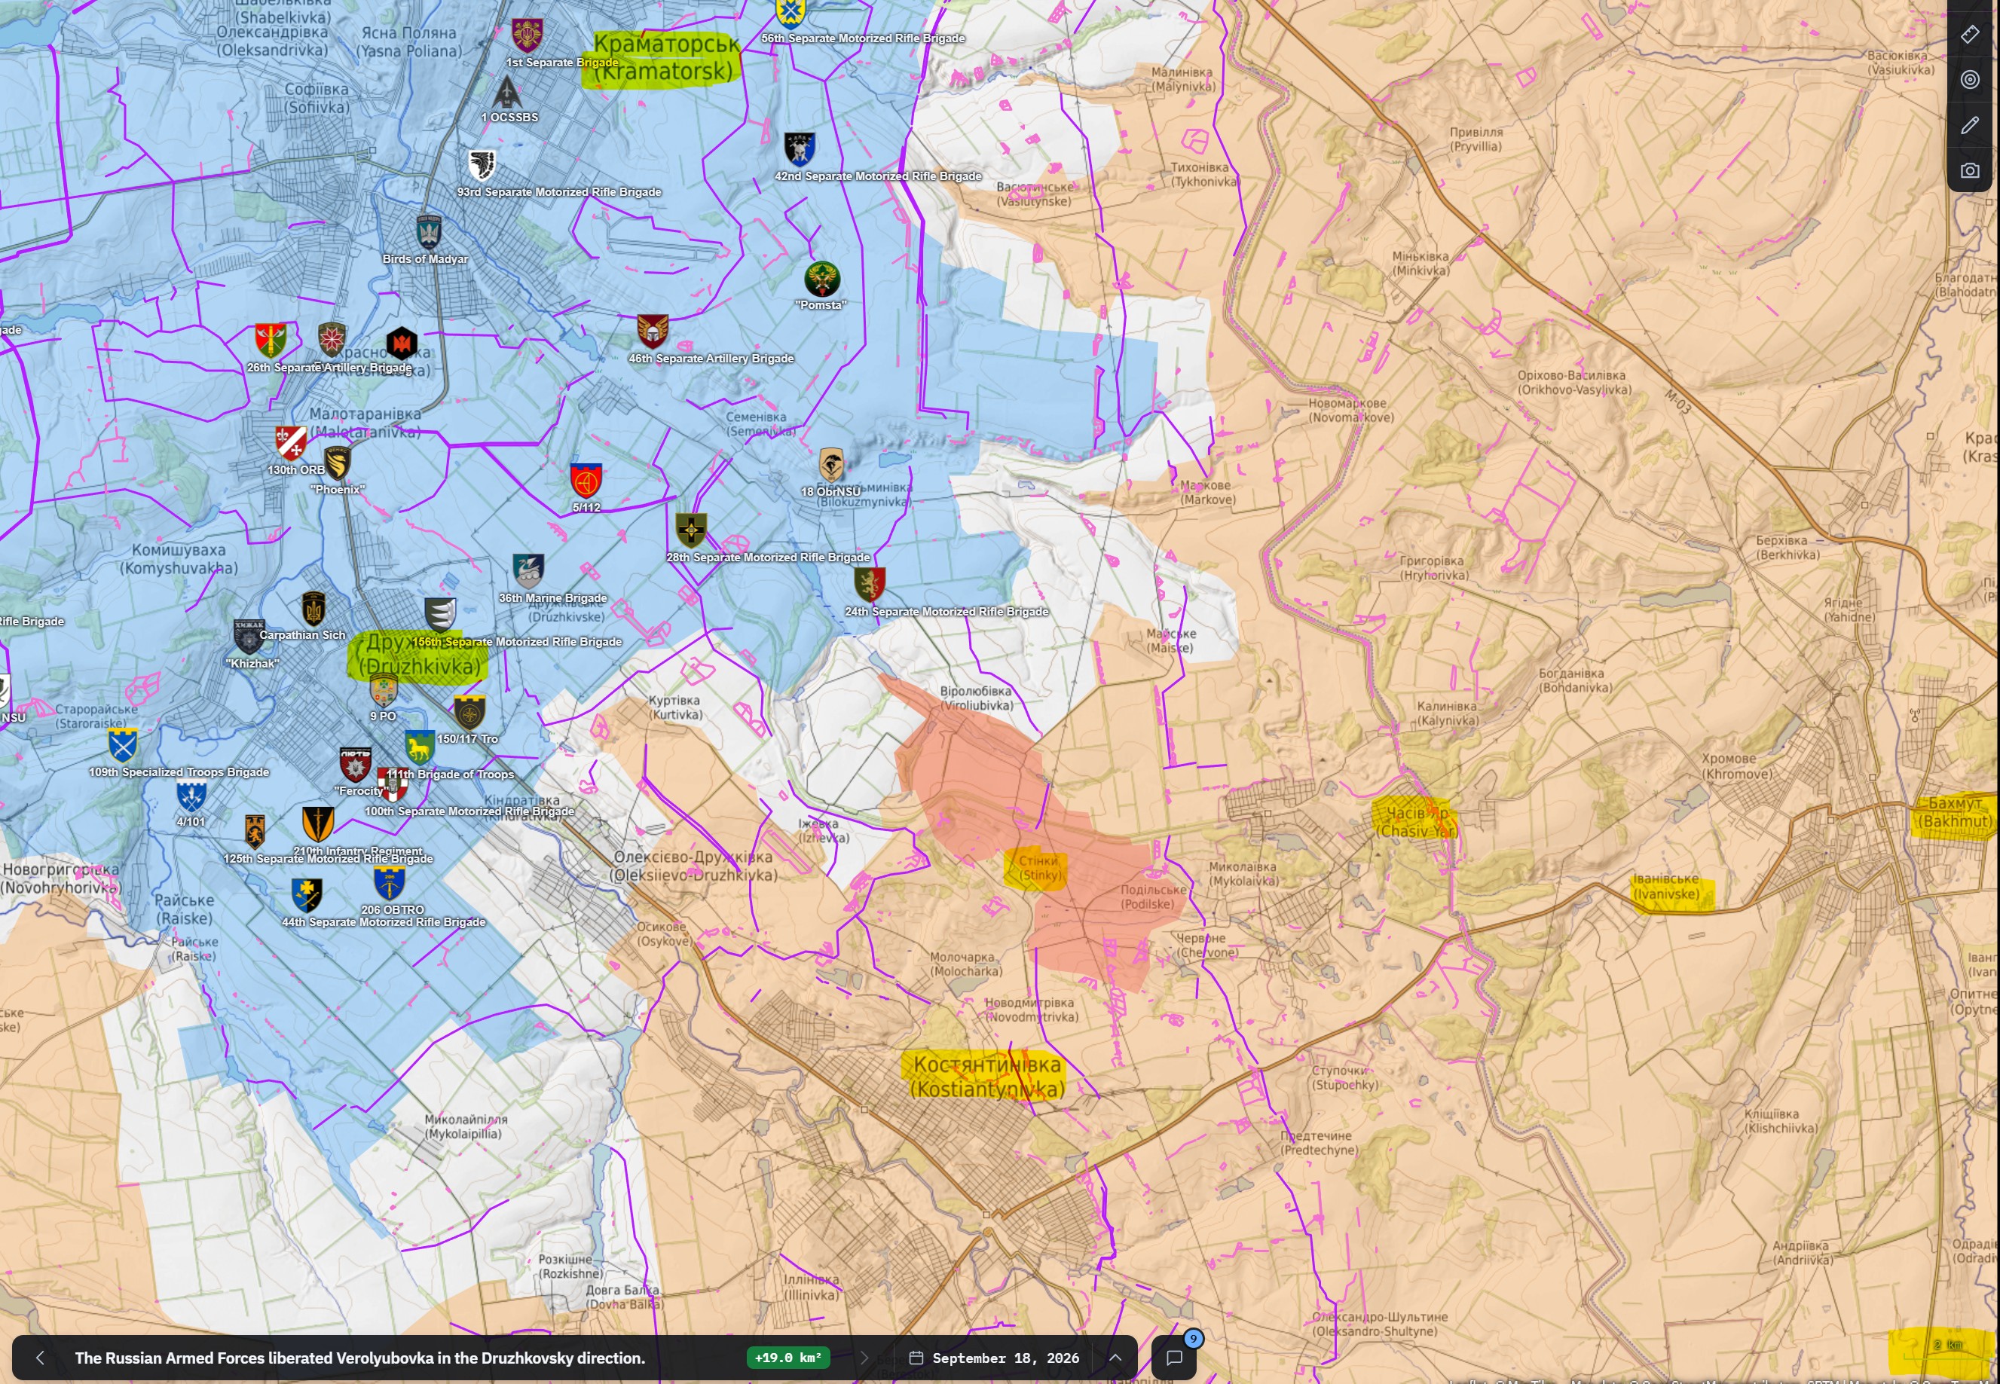Select the pencil drawing tool
Viewport: 2000px width, 1384px height.
(x=1970, y=125)
